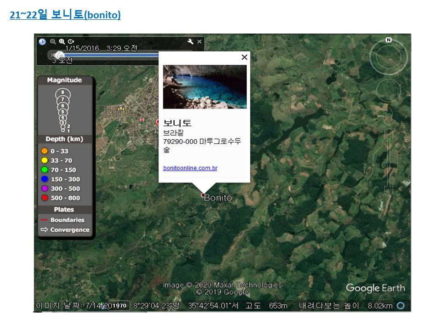
Task: Click the "Plates" legend header
Action: [x=64, y=210]
